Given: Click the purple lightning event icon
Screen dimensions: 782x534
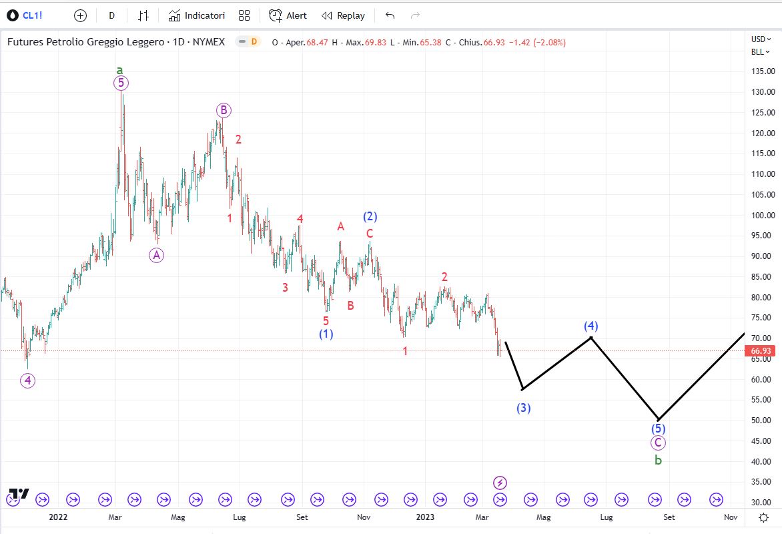Looking at the screenshot, I should (x=500, y=483).
